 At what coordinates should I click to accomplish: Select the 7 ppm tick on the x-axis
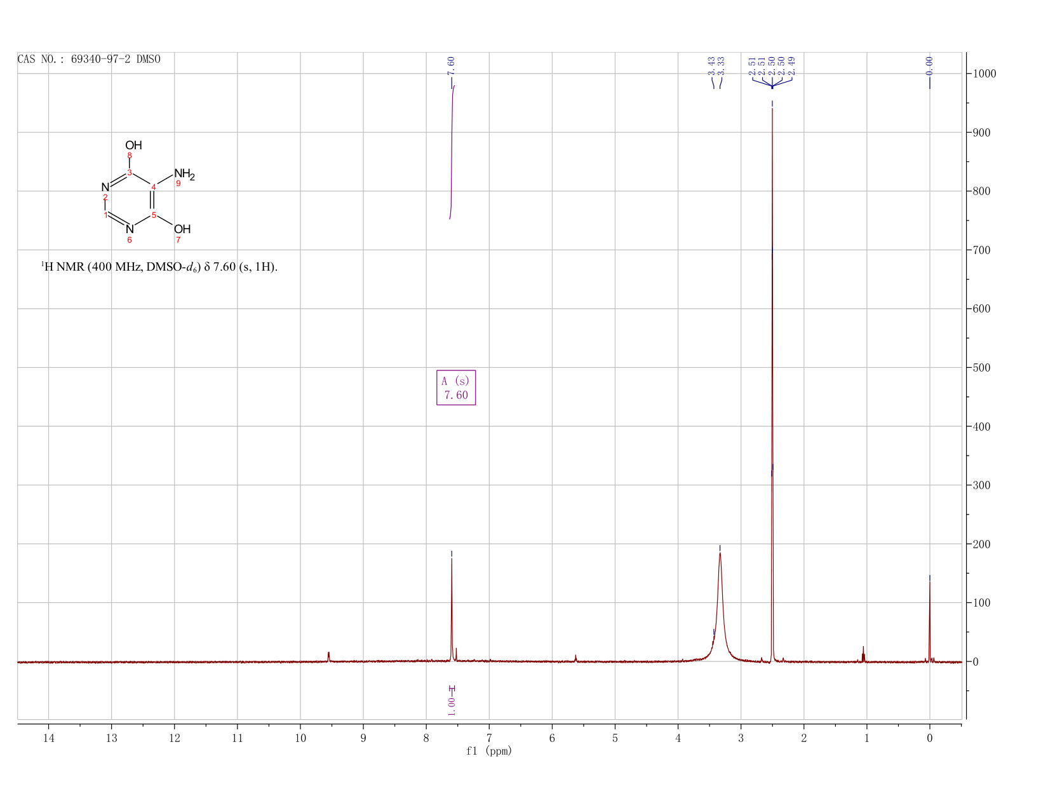[489, 738]
